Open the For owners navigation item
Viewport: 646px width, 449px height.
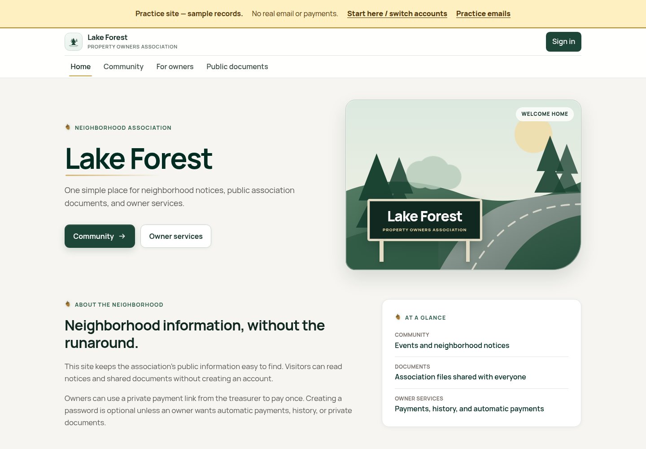(x=175, y=66)
